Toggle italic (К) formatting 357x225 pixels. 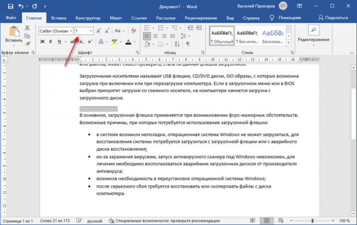pyautogui.click(x=51, y=42)
